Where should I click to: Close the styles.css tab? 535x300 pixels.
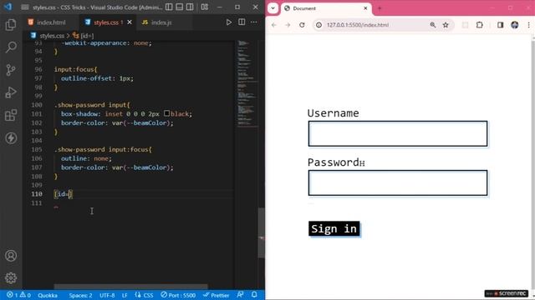tap(130, 22)
